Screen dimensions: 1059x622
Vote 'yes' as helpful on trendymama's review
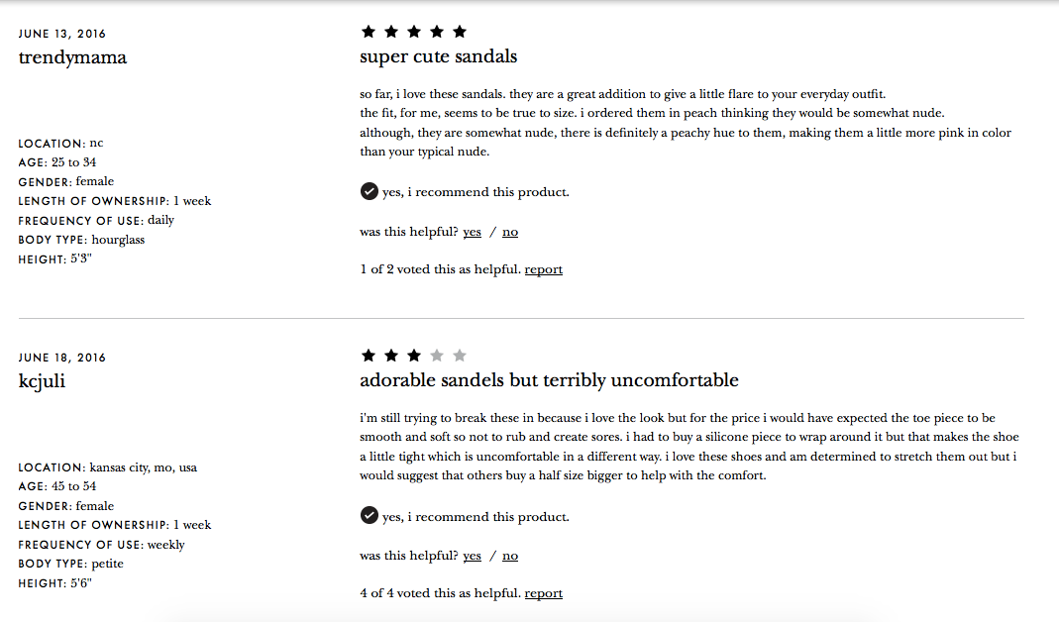click(x=472, y=231)
